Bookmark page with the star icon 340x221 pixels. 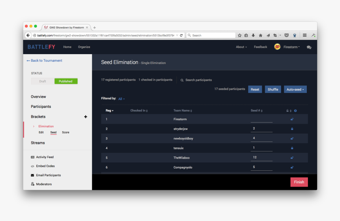[240, 35]
